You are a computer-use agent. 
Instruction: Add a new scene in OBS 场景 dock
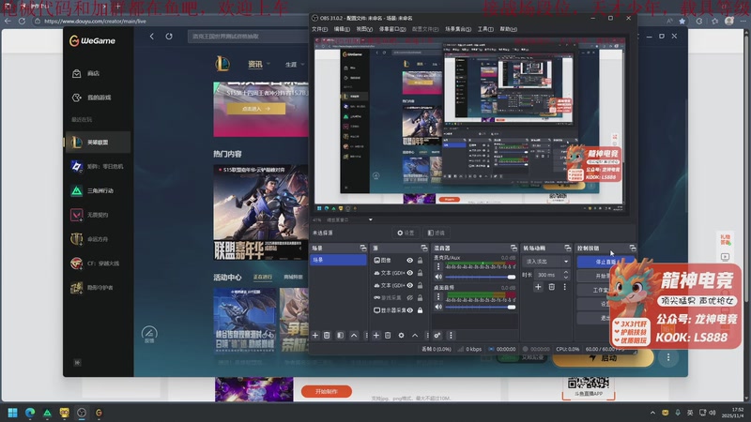click(x=315, y=336)
